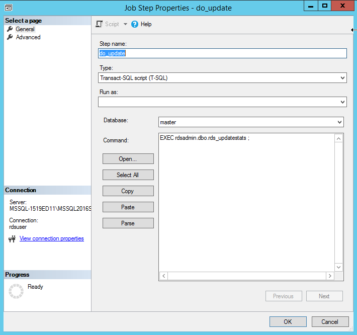357x335 pixels.
Task: Click the Ready progress spinner icon
Action: pyautogui.click(x=16, y=291)
